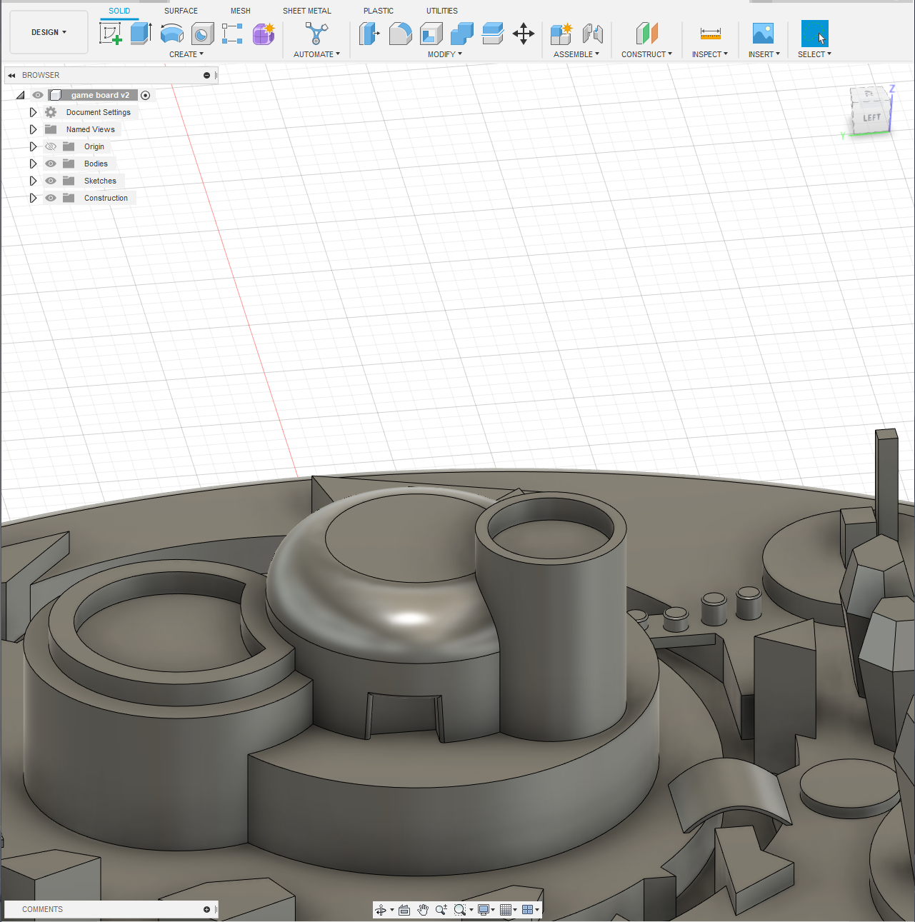Click the Joint tool icon
915x922 pixels.
[x=592, y=34]
